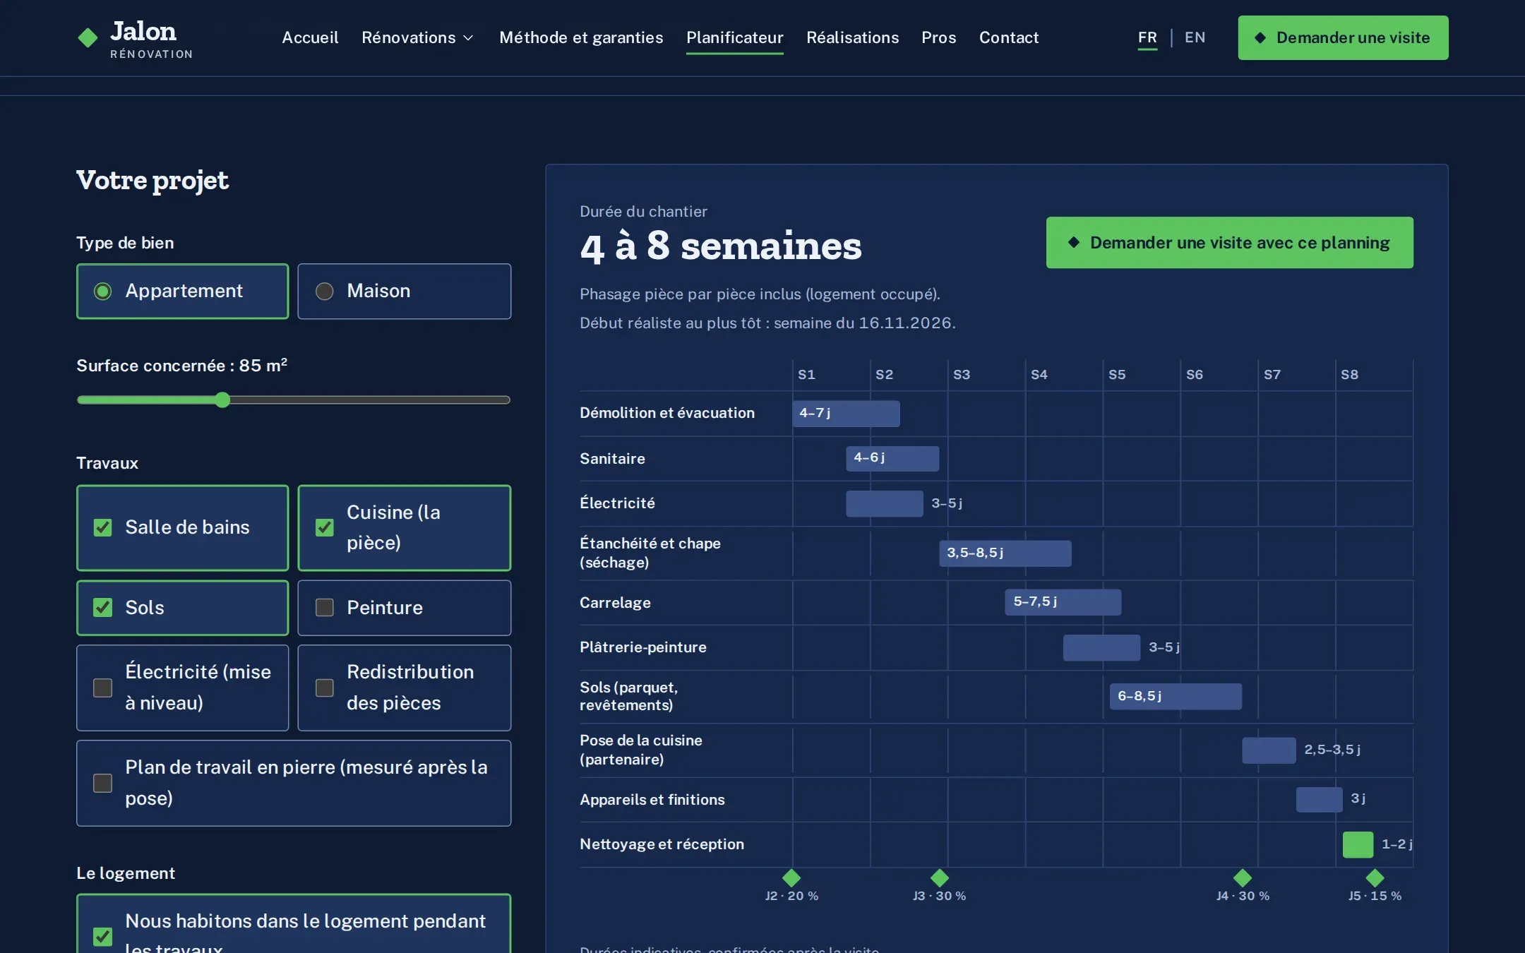Click the S8 week column header
Screen dimensions: 1525x953
pyautogui.click(x=1349, y=374)
